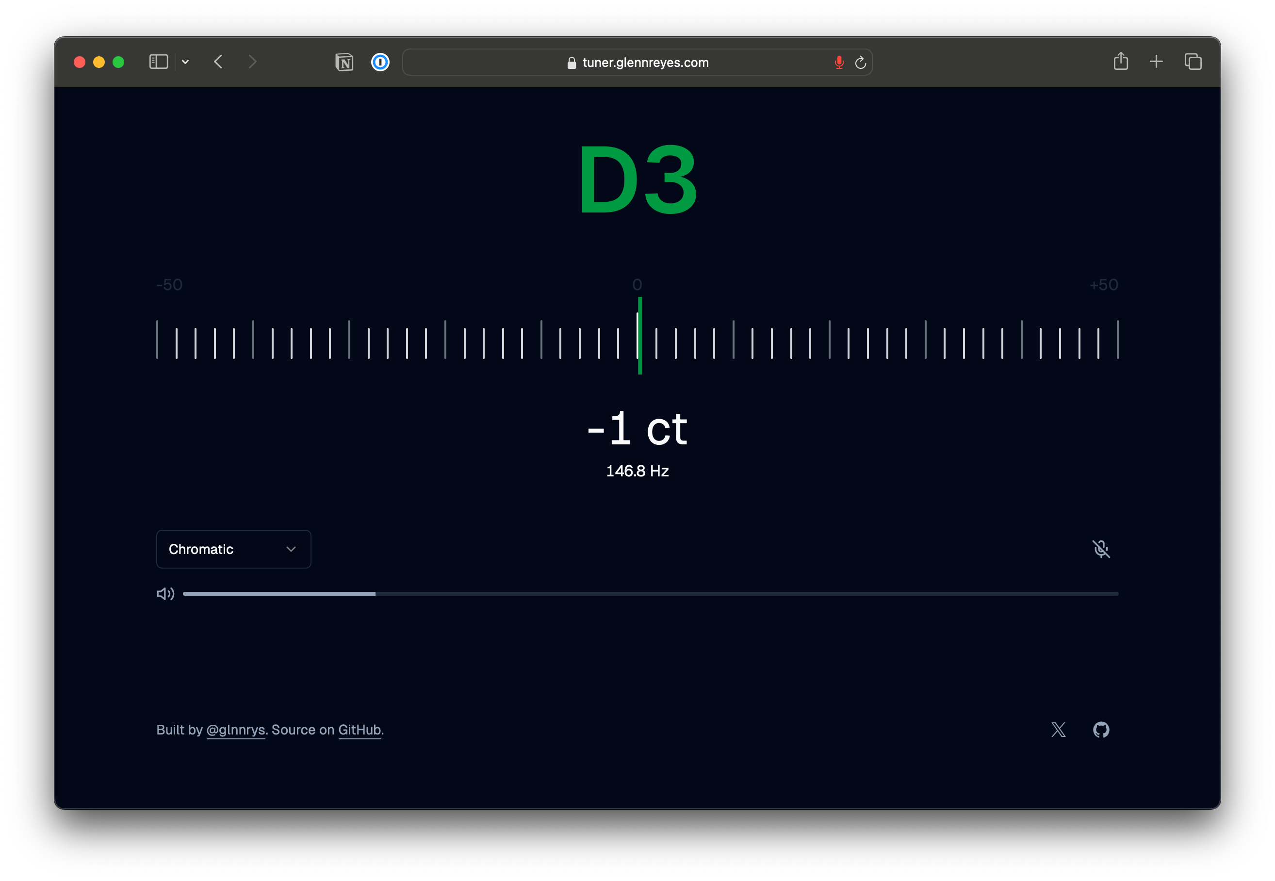
Task: Open the Chromatic tuning dropdown
Action: click(233, 549)
